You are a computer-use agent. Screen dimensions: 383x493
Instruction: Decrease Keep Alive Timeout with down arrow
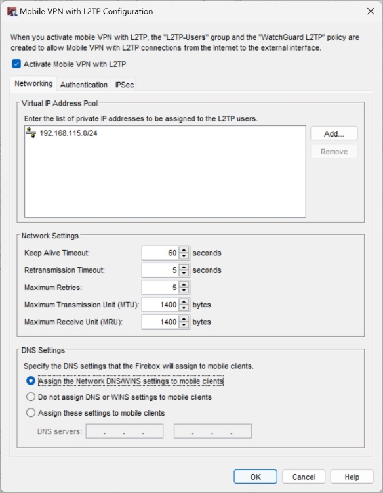pyautogui.click(x=184, y=256)
